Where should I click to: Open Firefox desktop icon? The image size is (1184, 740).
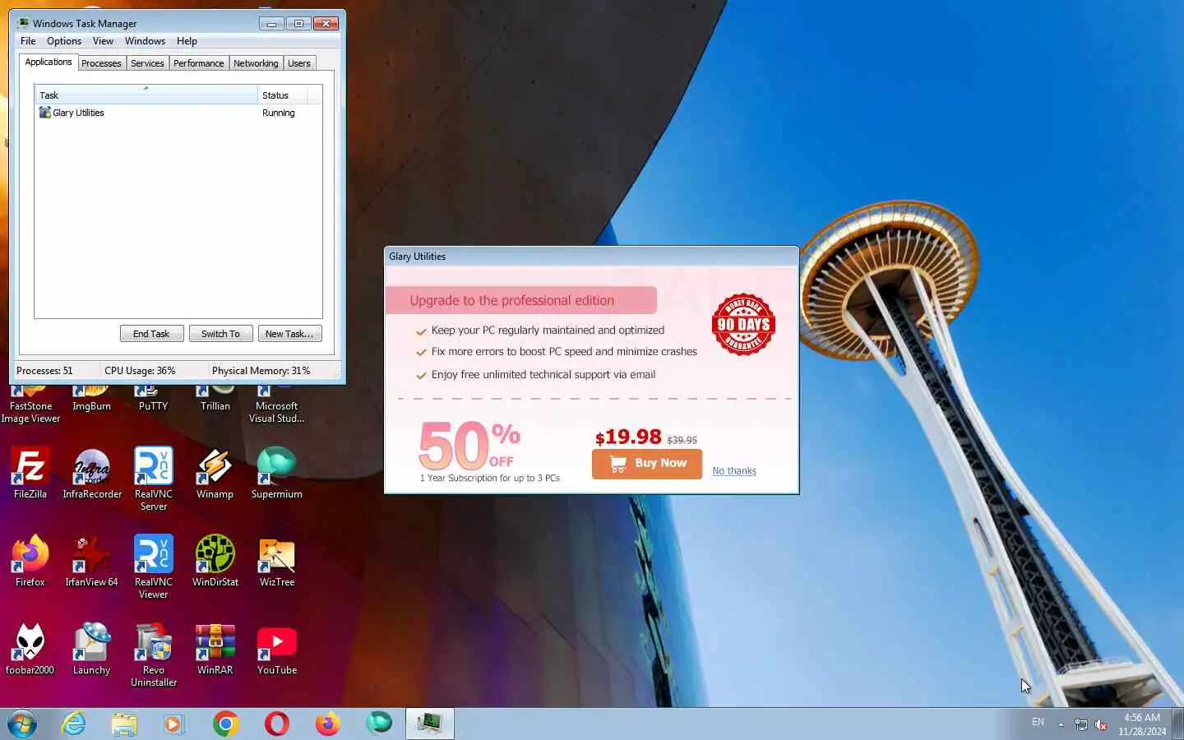[30, 561]
